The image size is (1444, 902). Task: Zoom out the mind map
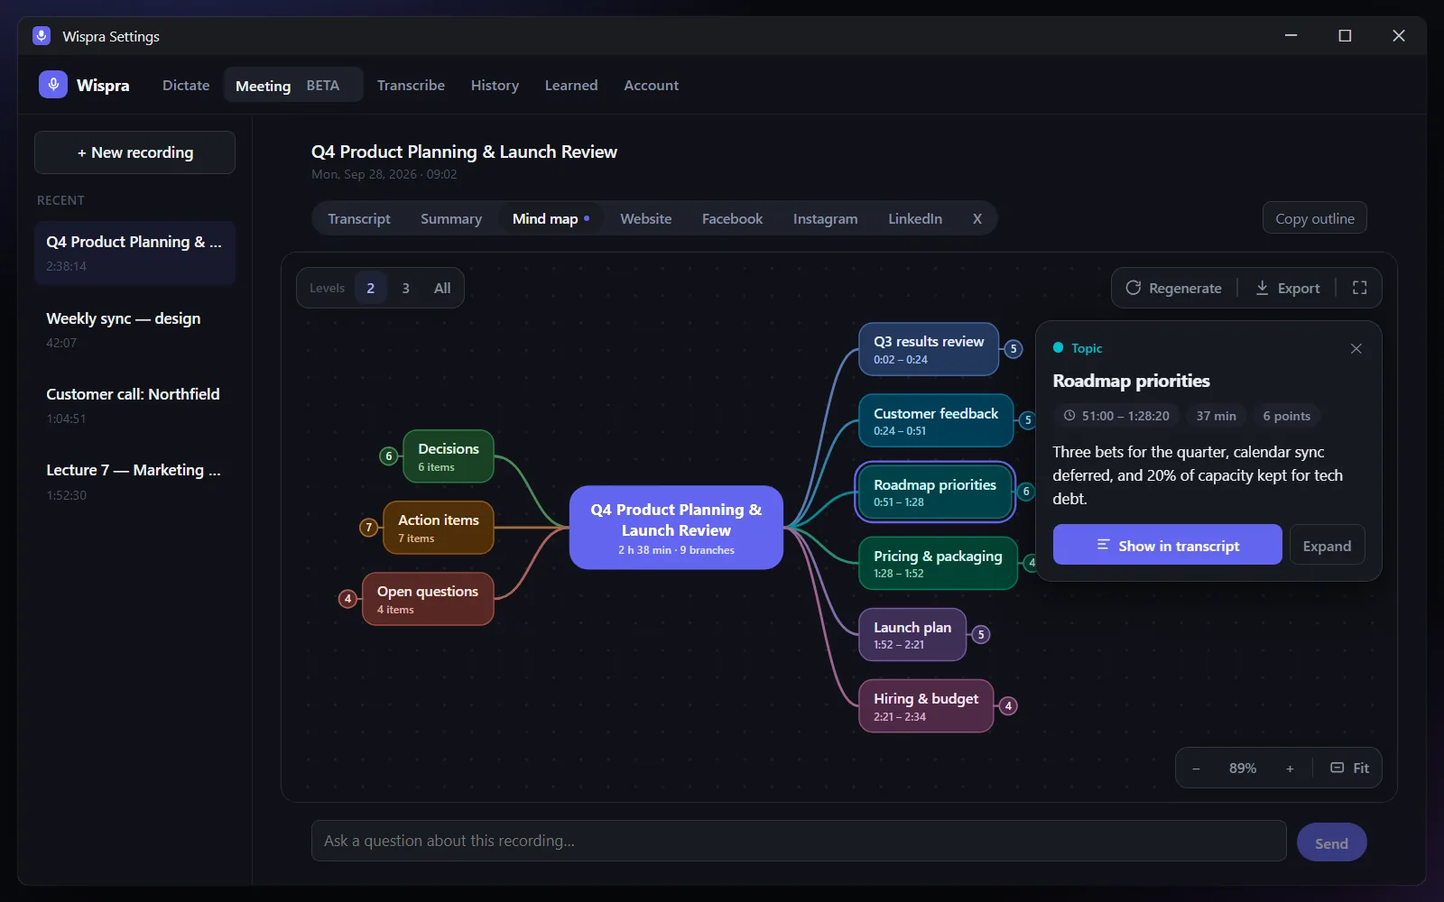tap(1196, 769)
